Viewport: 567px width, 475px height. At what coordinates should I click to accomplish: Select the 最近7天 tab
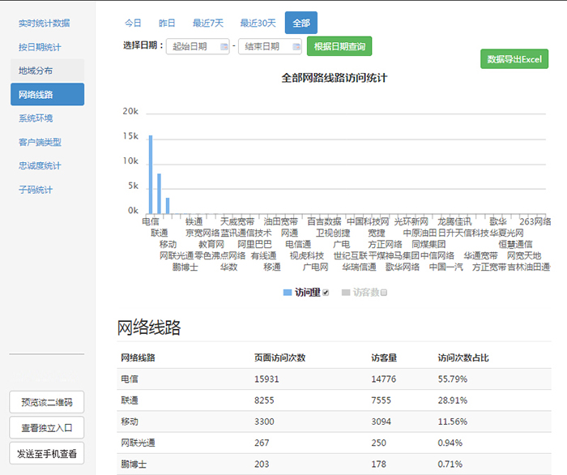pos(207,23)
